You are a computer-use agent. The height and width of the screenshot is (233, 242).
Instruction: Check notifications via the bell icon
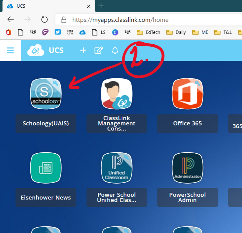point(115,50)
